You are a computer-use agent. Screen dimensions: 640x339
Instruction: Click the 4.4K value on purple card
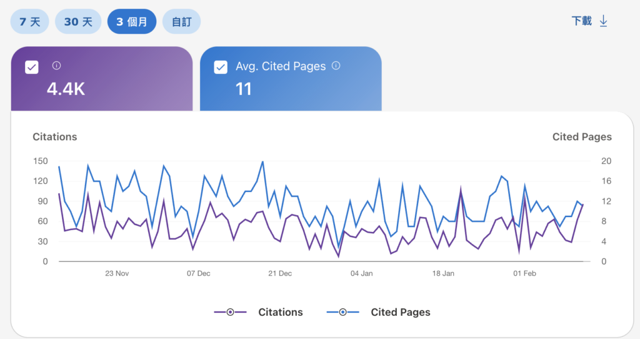[x=66, y=89]
